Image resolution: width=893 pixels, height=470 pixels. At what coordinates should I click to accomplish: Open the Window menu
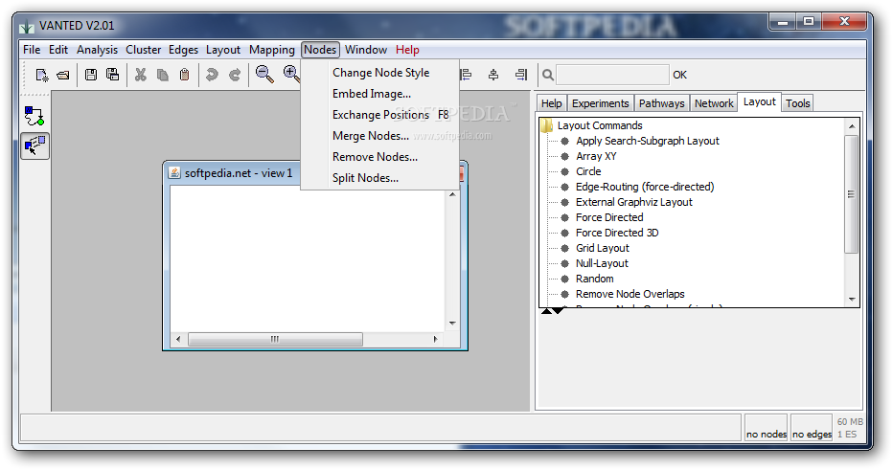(366, 50)
